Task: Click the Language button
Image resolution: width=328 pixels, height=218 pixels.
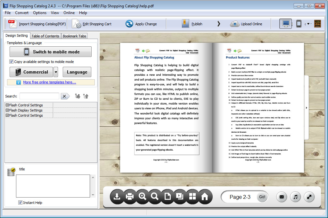Action: pyautogui.click(x=77, y=72)
